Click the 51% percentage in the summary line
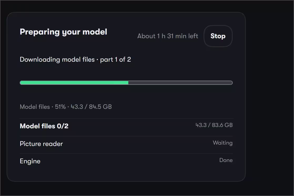This screenshot has width=294, height=196. tap(60, 107)
